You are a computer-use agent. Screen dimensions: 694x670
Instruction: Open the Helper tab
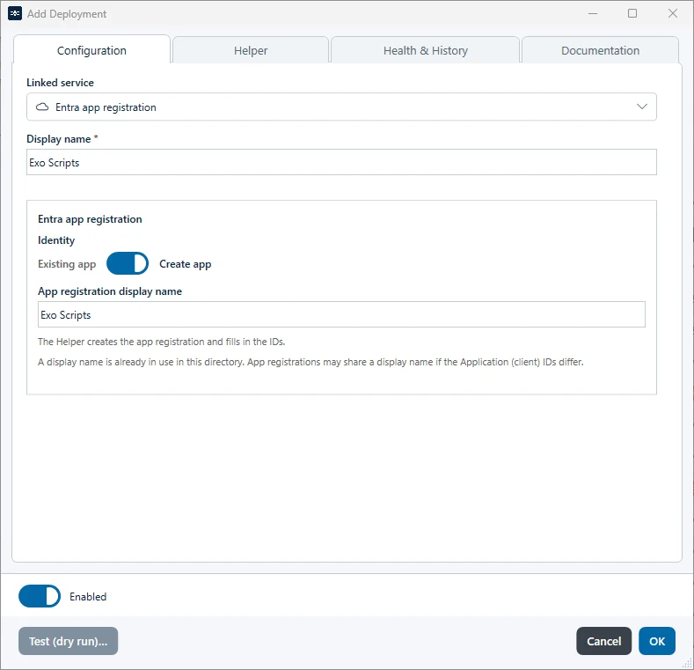coord(251,50)
